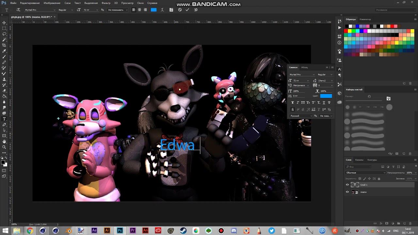Select the Crop tool
418x235 pixels.
4,45
